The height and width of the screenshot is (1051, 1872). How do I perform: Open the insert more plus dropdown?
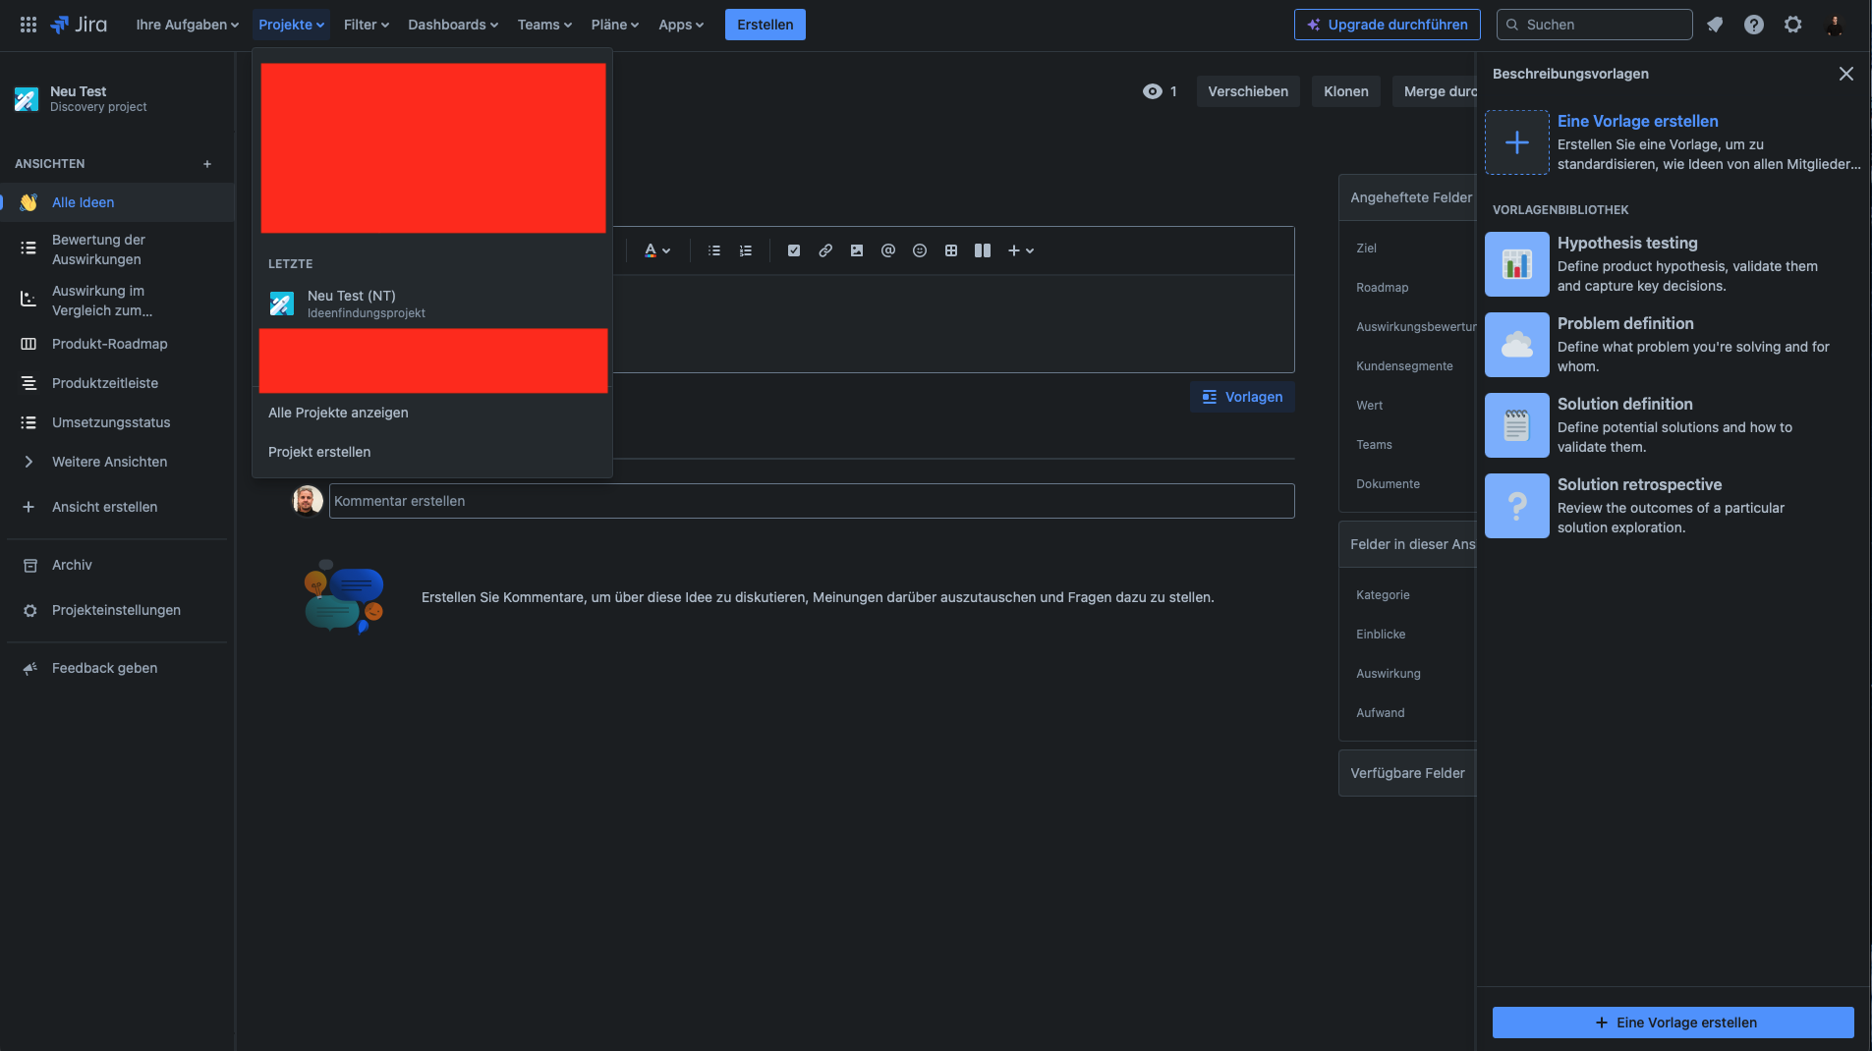[1021, 250]
